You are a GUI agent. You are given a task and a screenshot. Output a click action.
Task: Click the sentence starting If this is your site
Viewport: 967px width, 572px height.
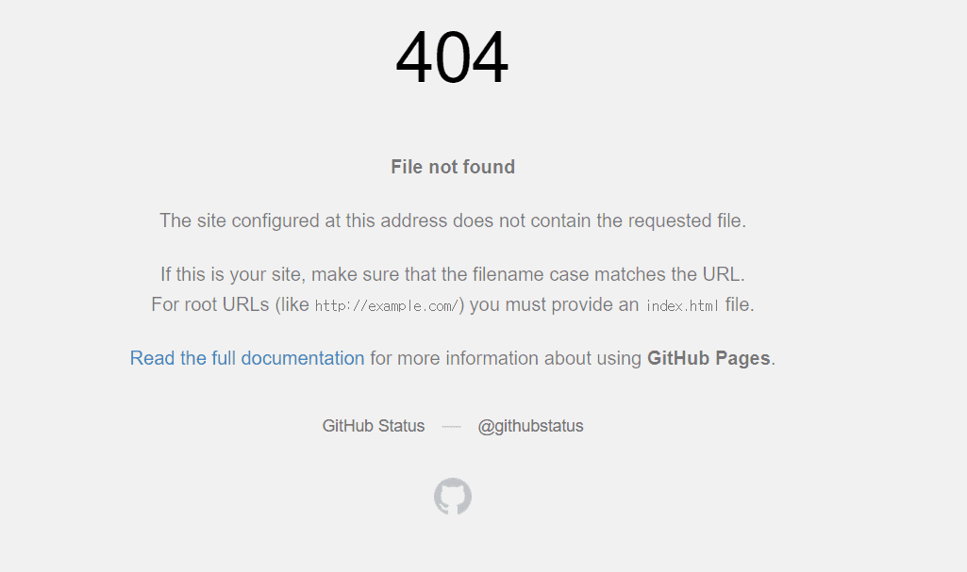pyautogui.click(x=453, y=274)
